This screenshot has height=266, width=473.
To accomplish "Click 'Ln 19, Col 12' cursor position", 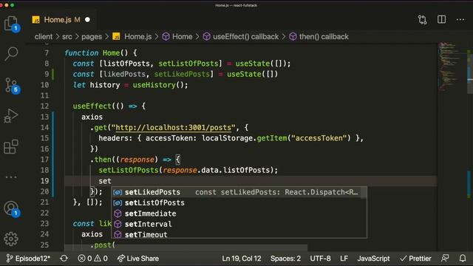I will (x=242, y=259).
